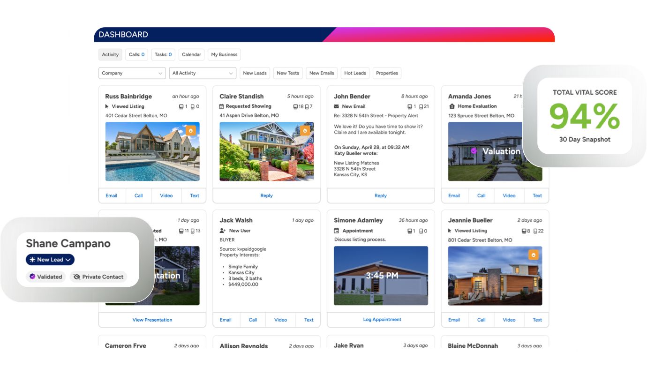Click the home icon beside Home Evaluation
The width and height of the screenshot is (647, 375).
click(x=452, y=106)
